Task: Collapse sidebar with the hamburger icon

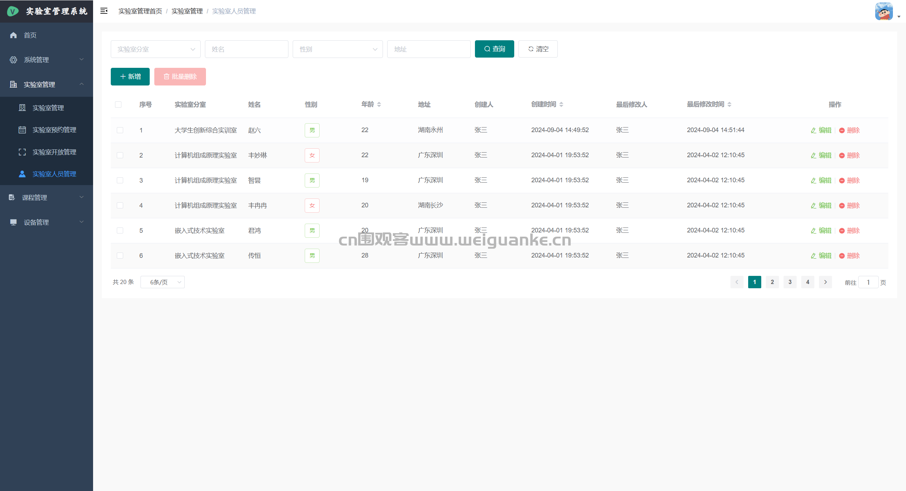Action: pos(104,11)
